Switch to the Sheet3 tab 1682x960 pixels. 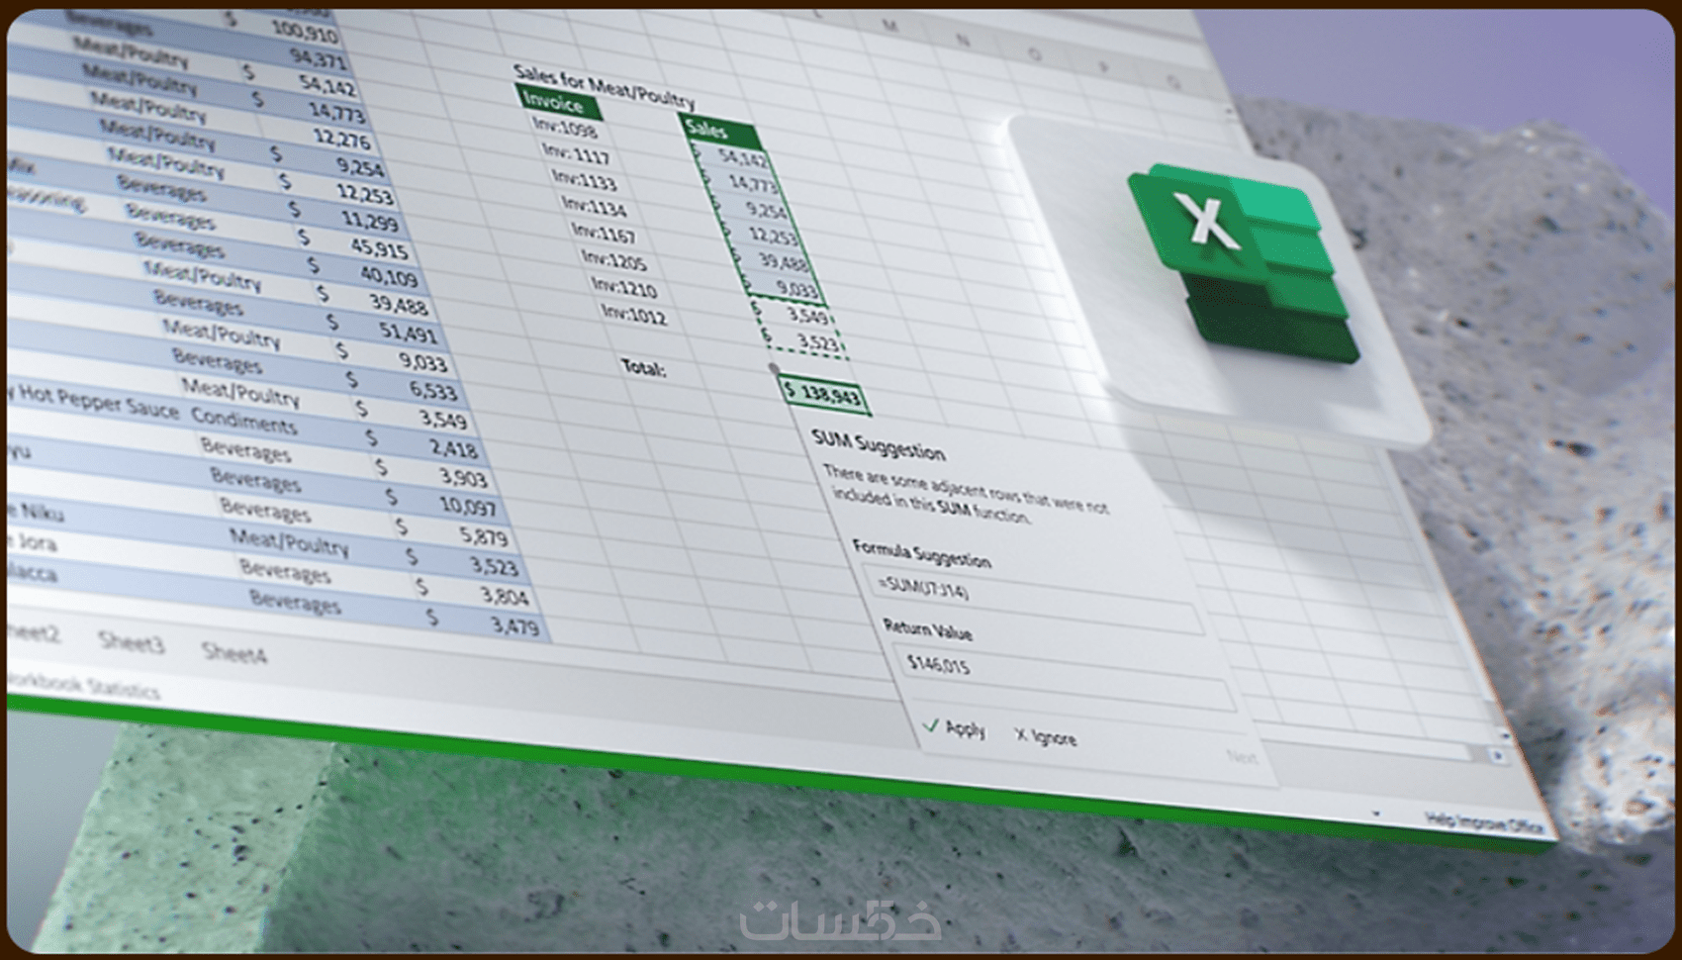132,642
